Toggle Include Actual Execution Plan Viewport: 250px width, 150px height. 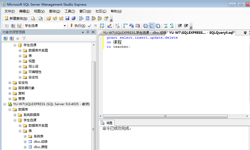(125, 26)
